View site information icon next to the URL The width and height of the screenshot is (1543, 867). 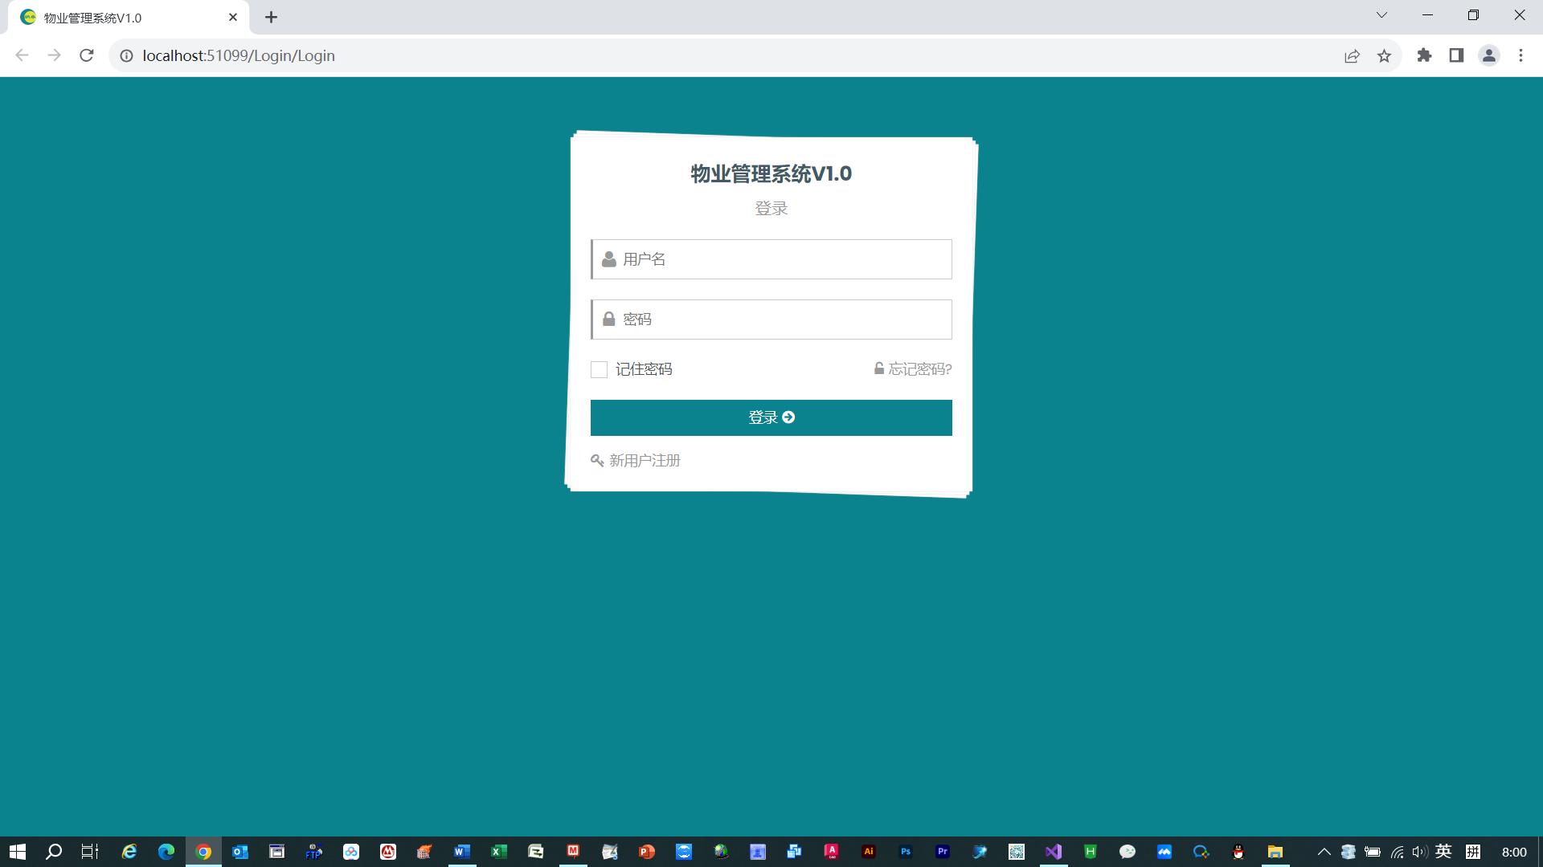click(126, 55)
